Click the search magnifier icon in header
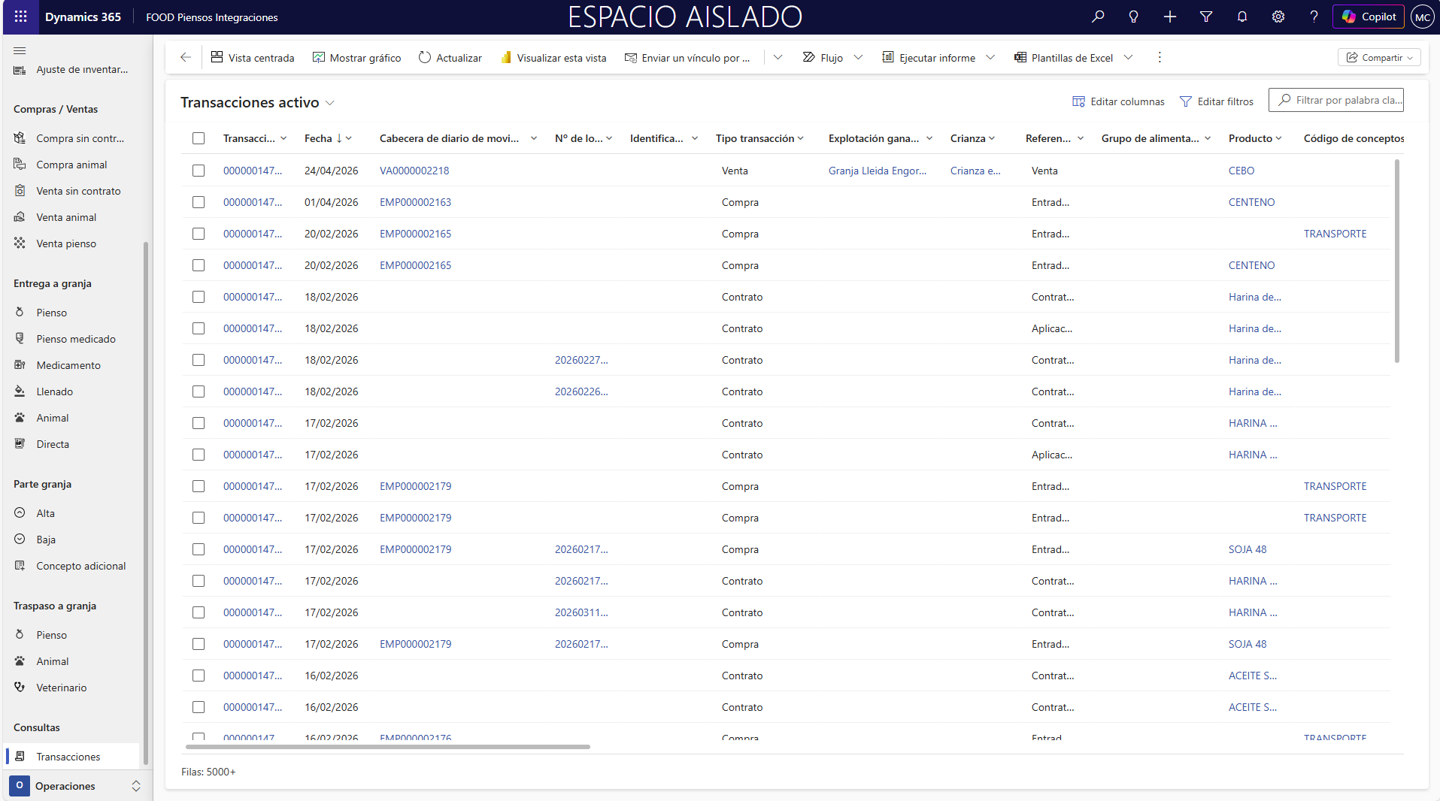Screen dimensions: 1440x801 [x=1098, y=17]
